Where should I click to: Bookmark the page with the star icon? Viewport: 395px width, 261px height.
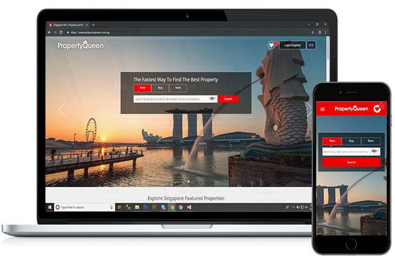pyautogui.click(x=313, y=32)
